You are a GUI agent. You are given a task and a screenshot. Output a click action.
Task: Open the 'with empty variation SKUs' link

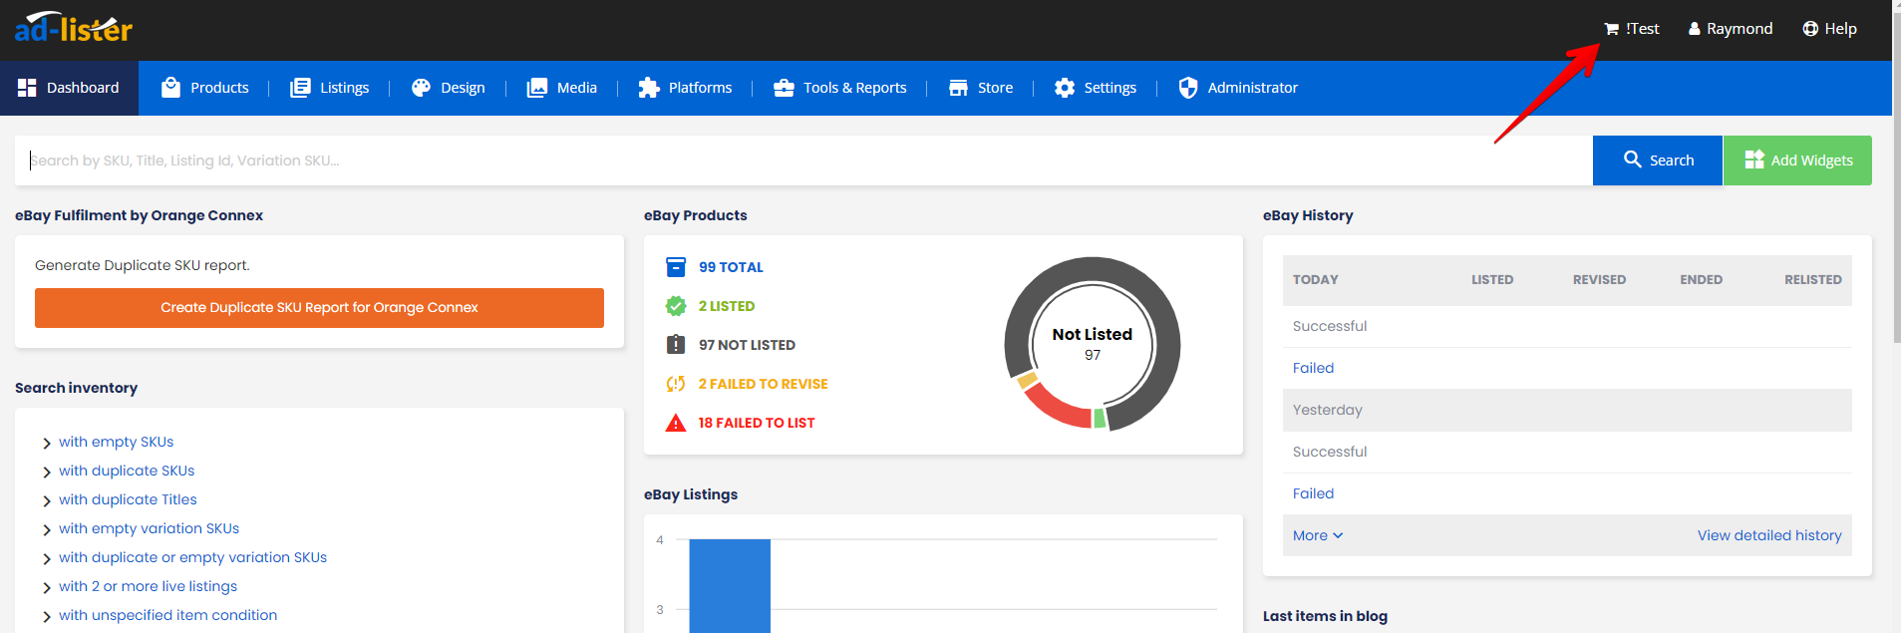click(149, 528)
